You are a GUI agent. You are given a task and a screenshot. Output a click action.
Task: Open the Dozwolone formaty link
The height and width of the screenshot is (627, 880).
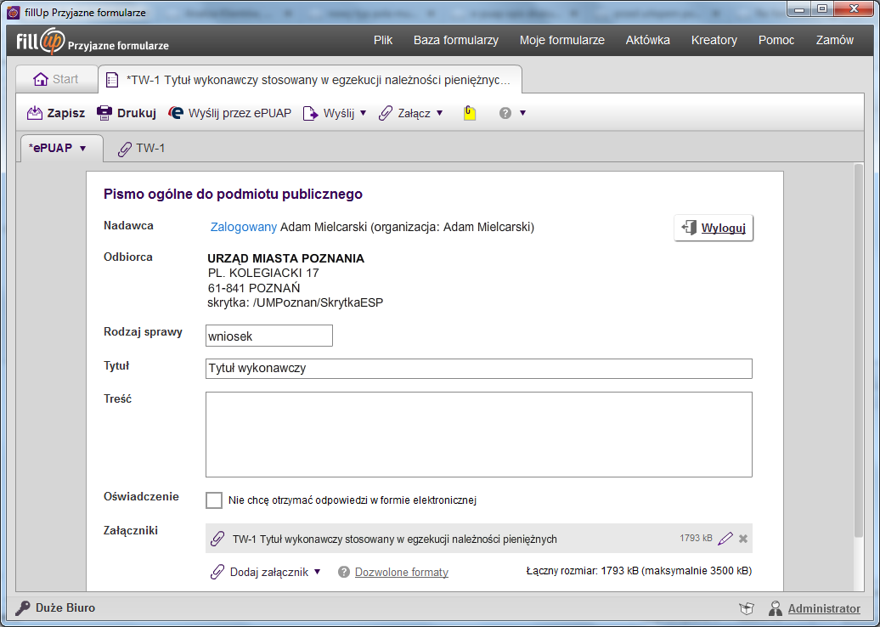pyautogui.click(x=401, y=572)
